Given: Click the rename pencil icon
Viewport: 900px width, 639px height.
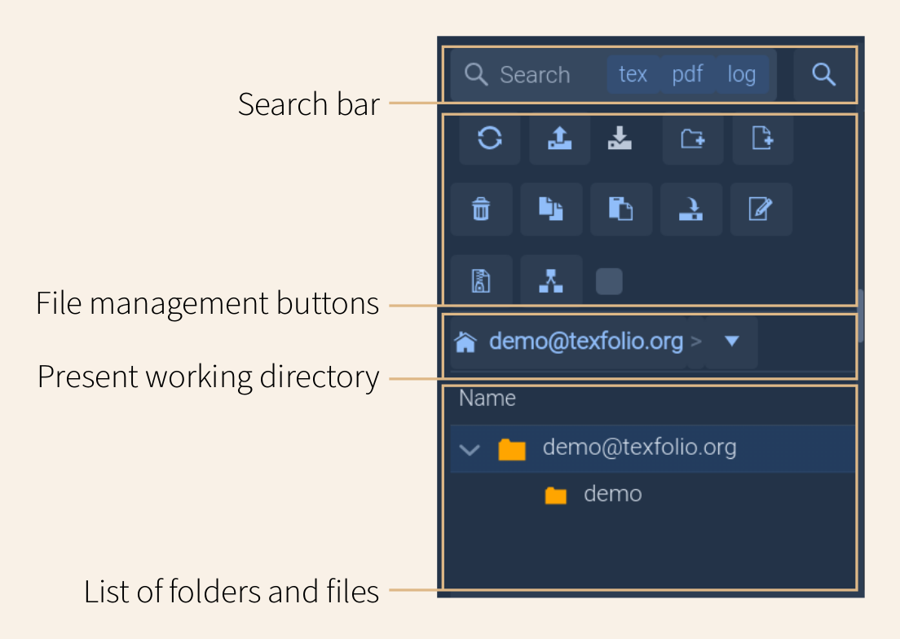Looking at the screenshot, I should click(761, 209).
